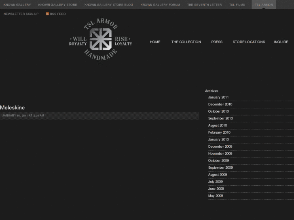Click the Inquire menu item
This screenshot has width=294, height=220.
coord(281,42)
